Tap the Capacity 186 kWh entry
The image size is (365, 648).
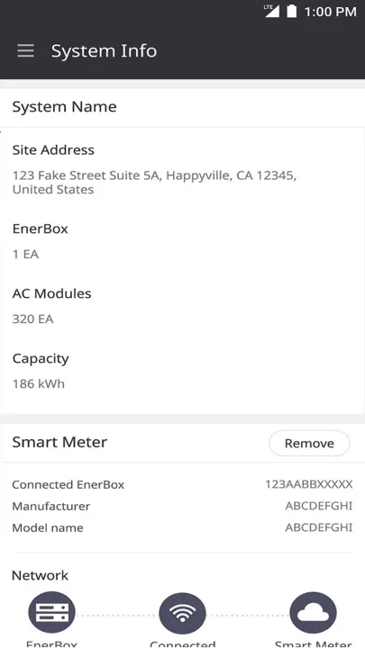[182, 371]
